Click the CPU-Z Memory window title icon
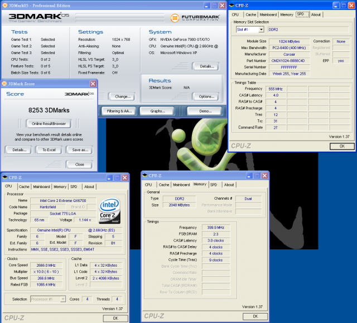This screenshot has width=357, height=323. (x=145, y=176)
